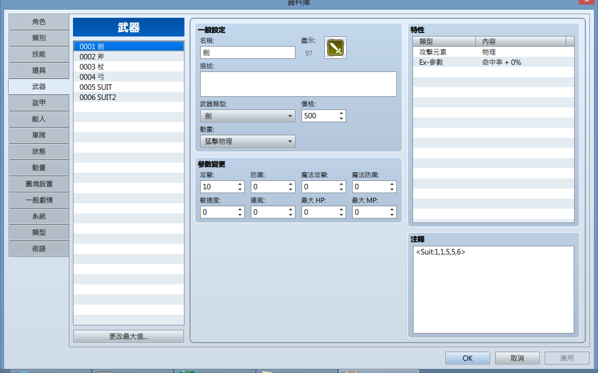This screenshot has height=373, width=598.
Task: Open the 狀態 tab
Action: click(x=39, y=152)
